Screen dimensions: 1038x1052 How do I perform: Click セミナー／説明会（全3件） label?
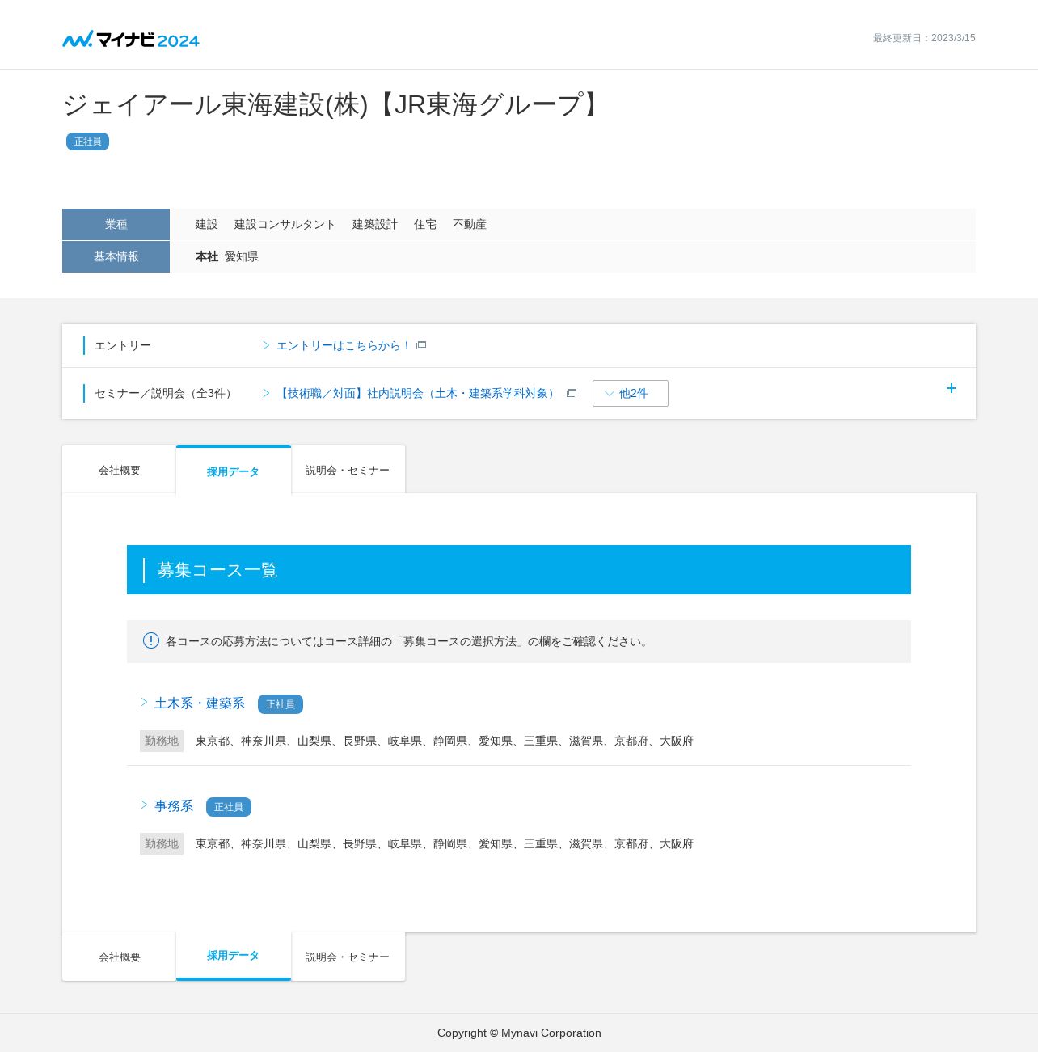point(166,393)
